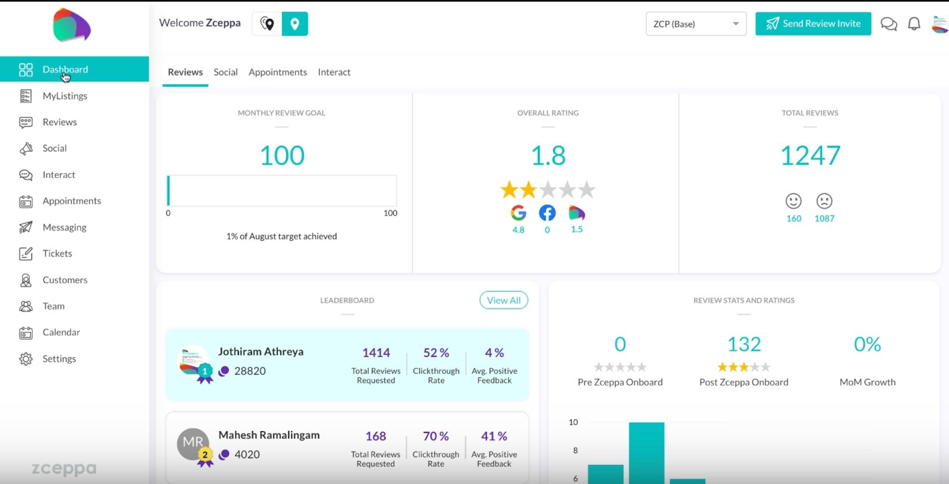Screen dimensions: 949x484
Task: Click the Team group icon
Action: click(26, 306)
